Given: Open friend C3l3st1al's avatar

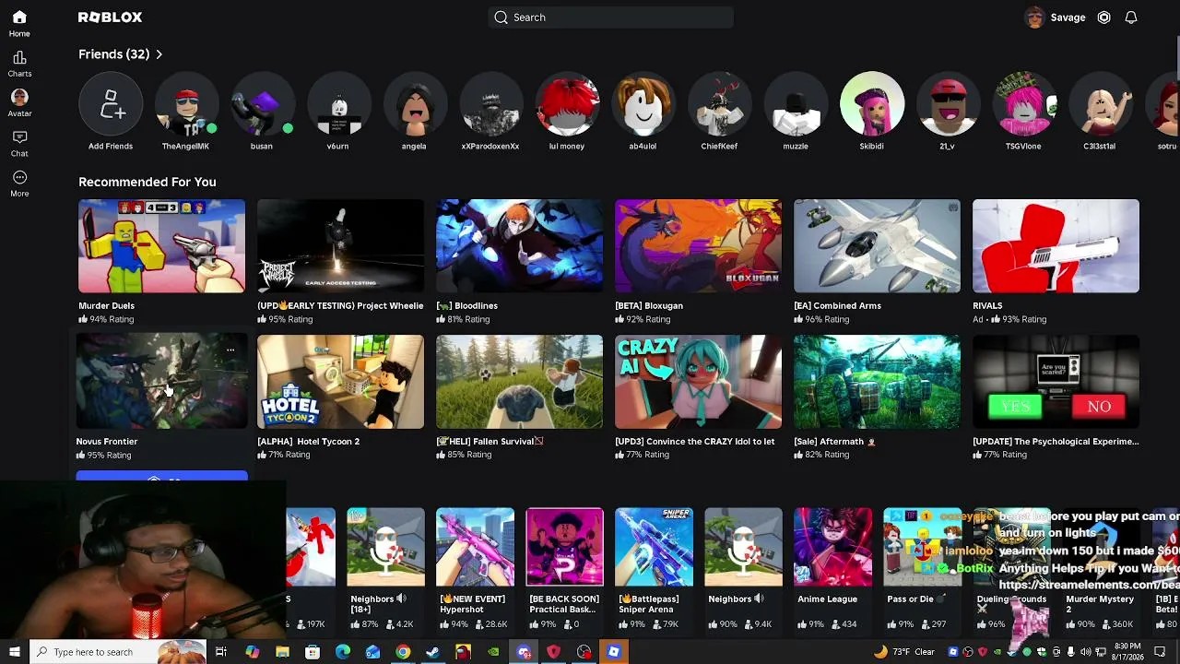Looking at the screenshot, I should coord(1101,103).
